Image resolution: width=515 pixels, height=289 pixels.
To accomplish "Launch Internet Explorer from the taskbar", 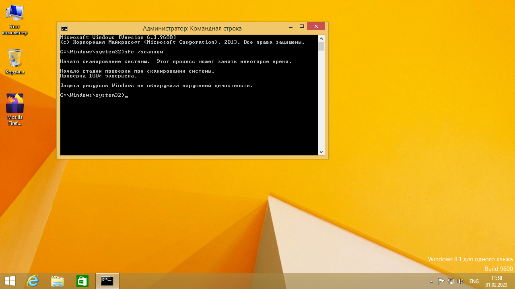I will pos(33,281).
